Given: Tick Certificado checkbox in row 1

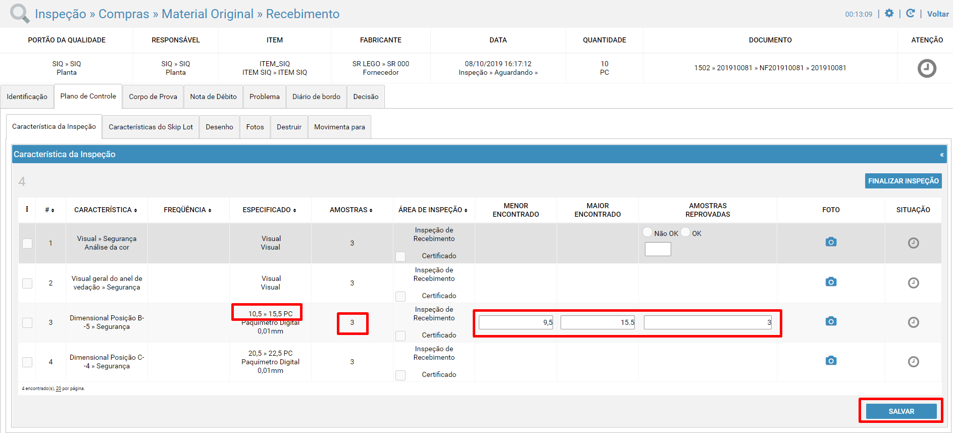Looking at the screenshot, I should point(400,256).
